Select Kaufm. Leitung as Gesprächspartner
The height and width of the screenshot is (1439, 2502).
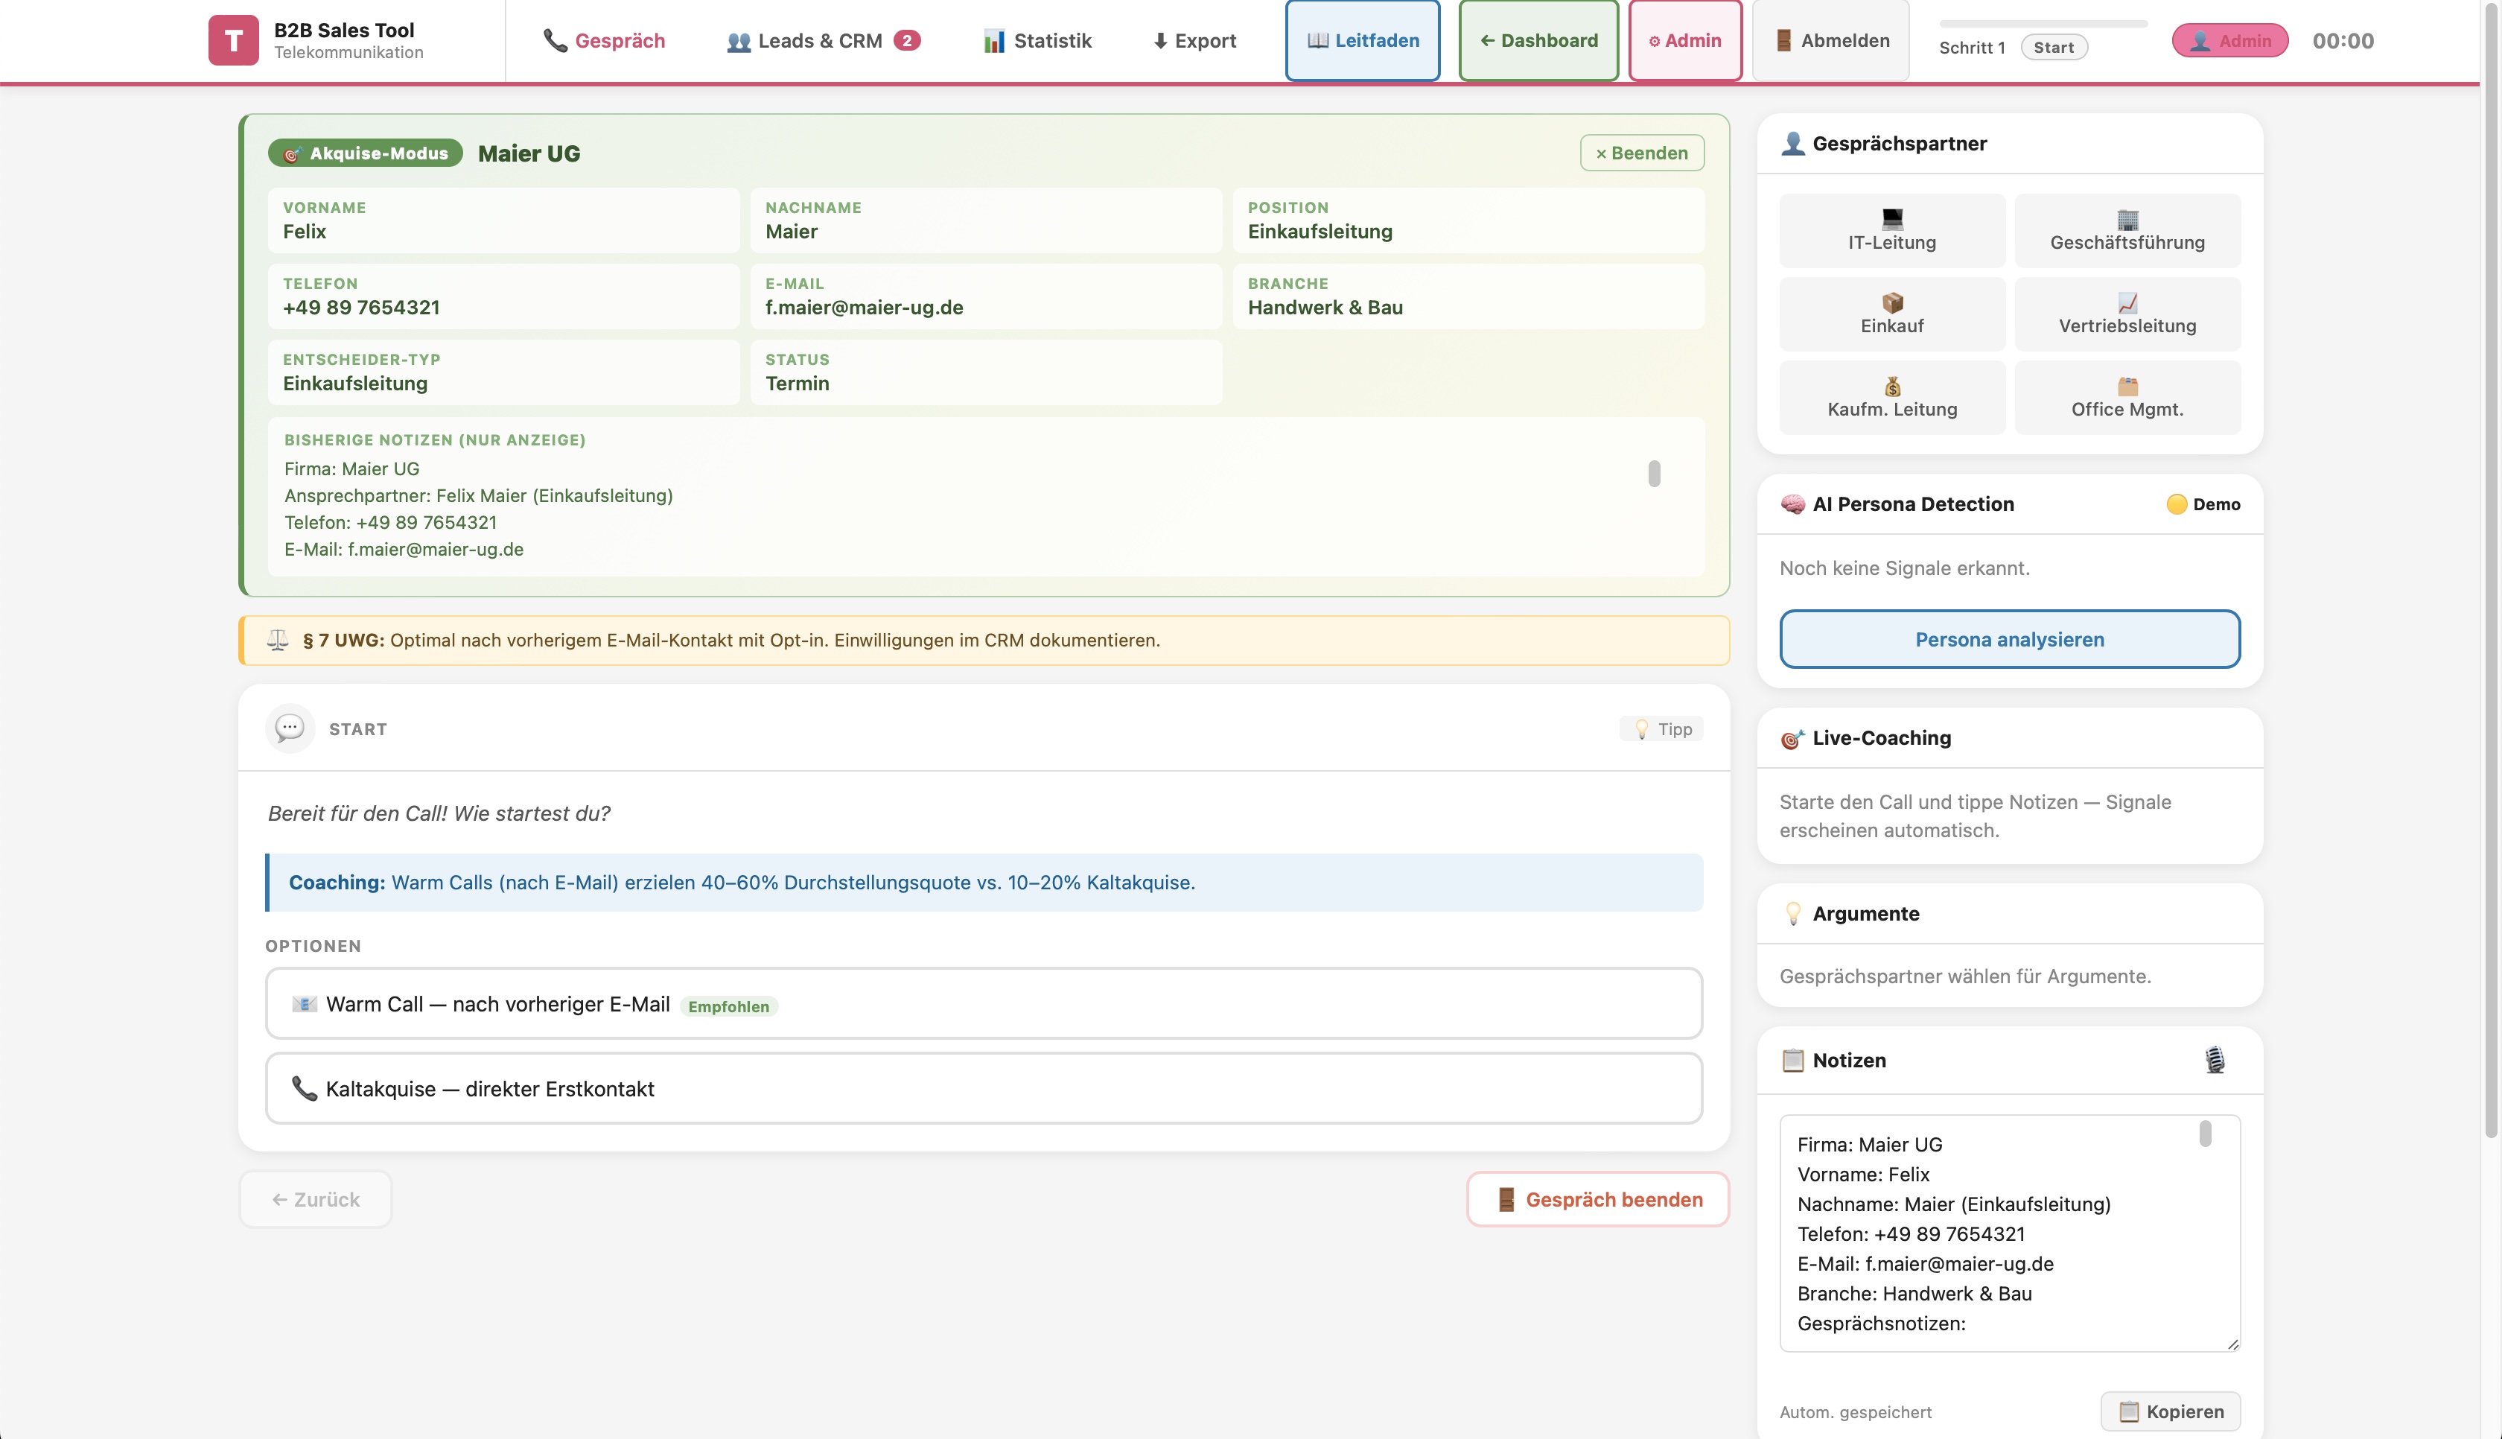1891,397
